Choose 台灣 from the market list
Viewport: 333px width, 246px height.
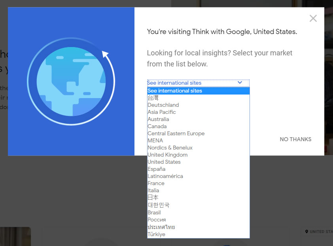point(153,98)
